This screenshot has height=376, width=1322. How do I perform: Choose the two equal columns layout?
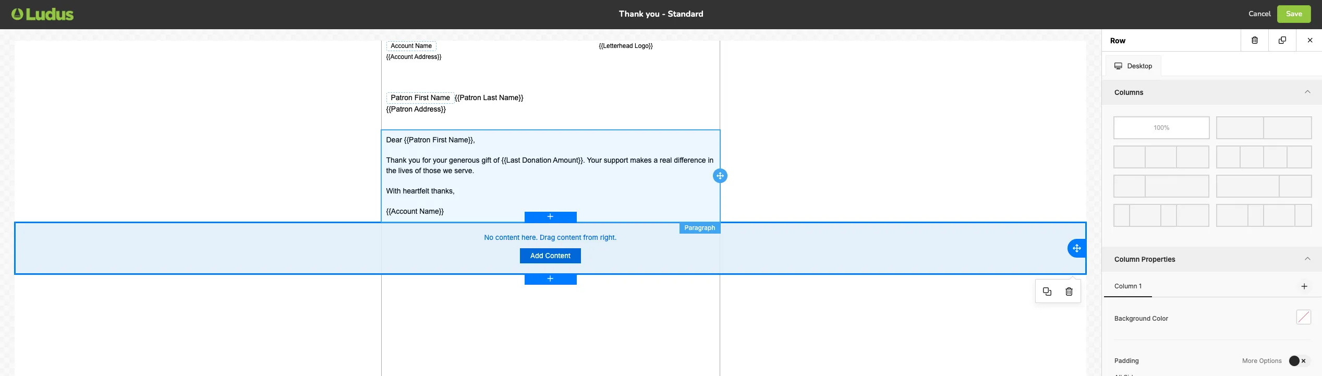point(1264,128)
